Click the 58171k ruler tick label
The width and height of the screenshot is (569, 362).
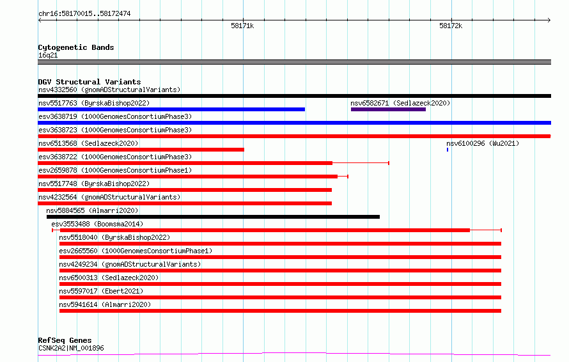[242, 26]
